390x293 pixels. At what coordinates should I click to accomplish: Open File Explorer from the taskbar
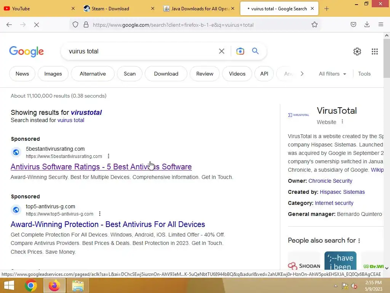pyautogui.click(x=78, y=285)
